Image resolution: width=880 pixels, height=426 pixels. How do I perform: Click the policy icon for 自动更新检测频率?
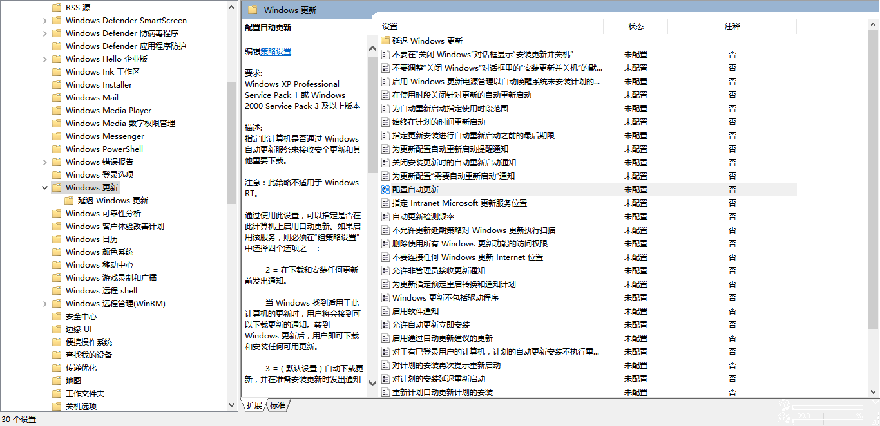385,217
